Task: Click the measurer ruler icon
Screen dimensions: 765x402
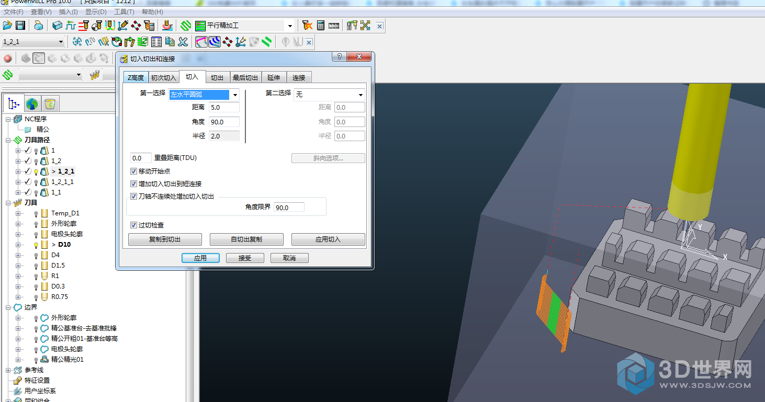Action: coord(334,25)
